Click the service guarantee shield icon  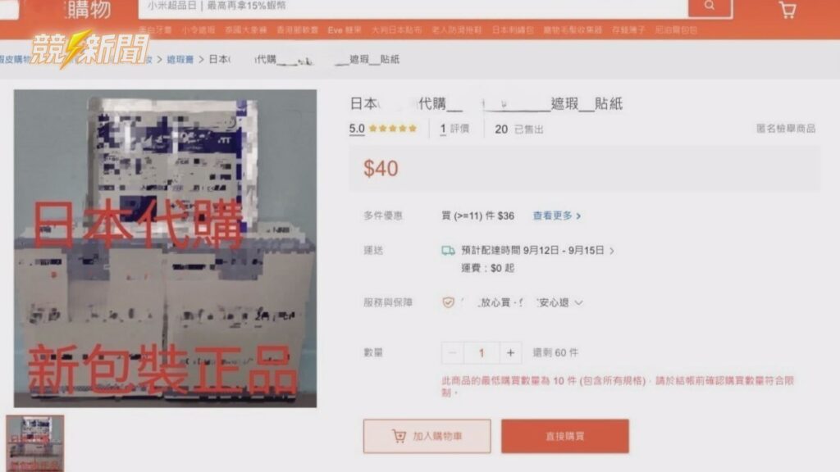coord(448,302)
